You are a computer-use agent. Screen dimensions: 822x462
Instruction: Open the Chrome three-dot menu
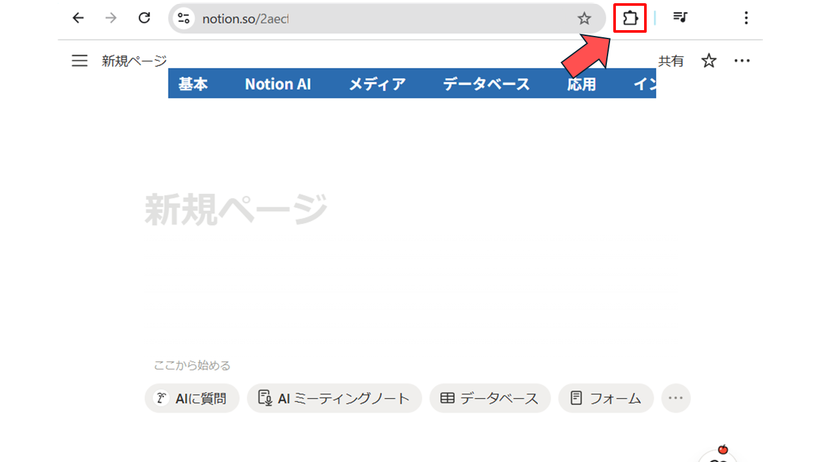[x=746, y=18]
